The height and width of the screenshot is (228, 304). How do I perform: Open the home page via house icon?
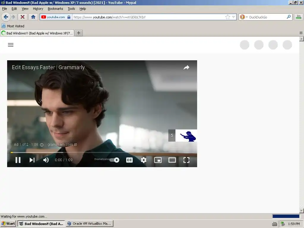coord(33,17)
